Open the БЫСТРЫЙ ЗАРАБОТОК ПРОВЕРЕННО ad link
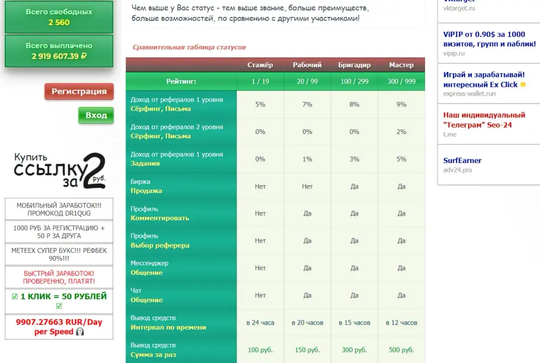 pyautogui.click(x=59, y=277)
